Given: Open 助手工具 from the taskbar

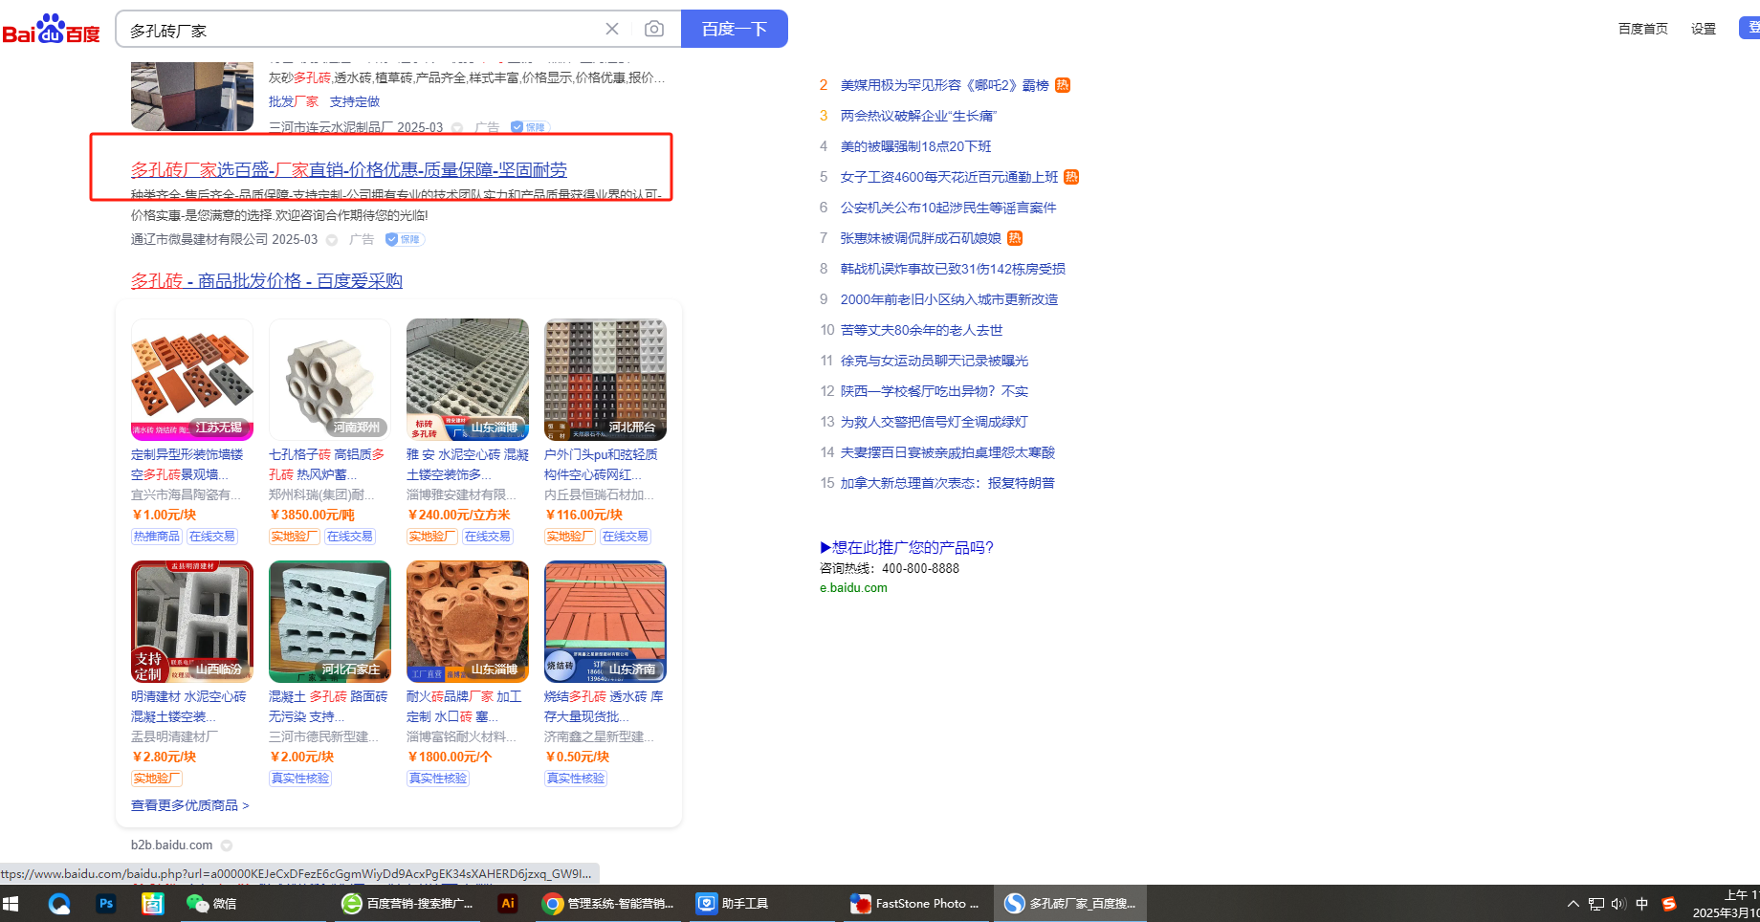Looking at the screenshot, I should (734, 904).
